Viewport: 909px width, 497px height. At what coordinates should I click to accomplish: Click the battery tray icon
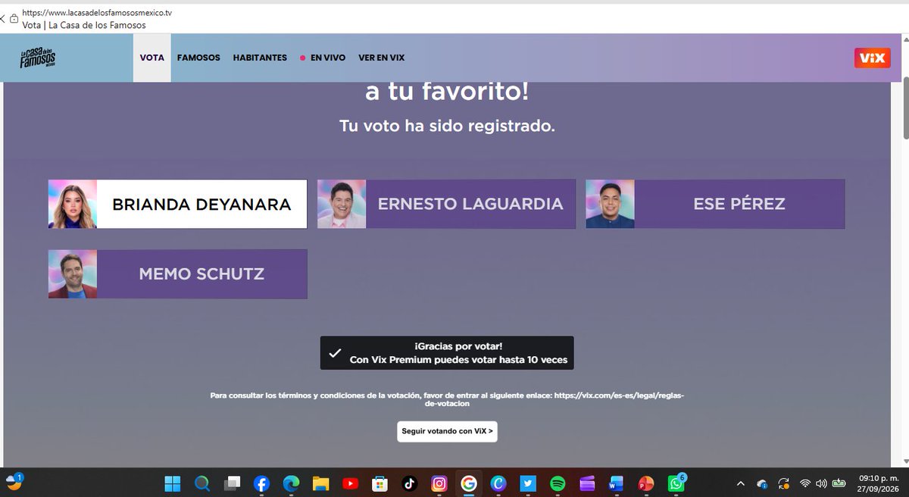[x=839, y=483]
